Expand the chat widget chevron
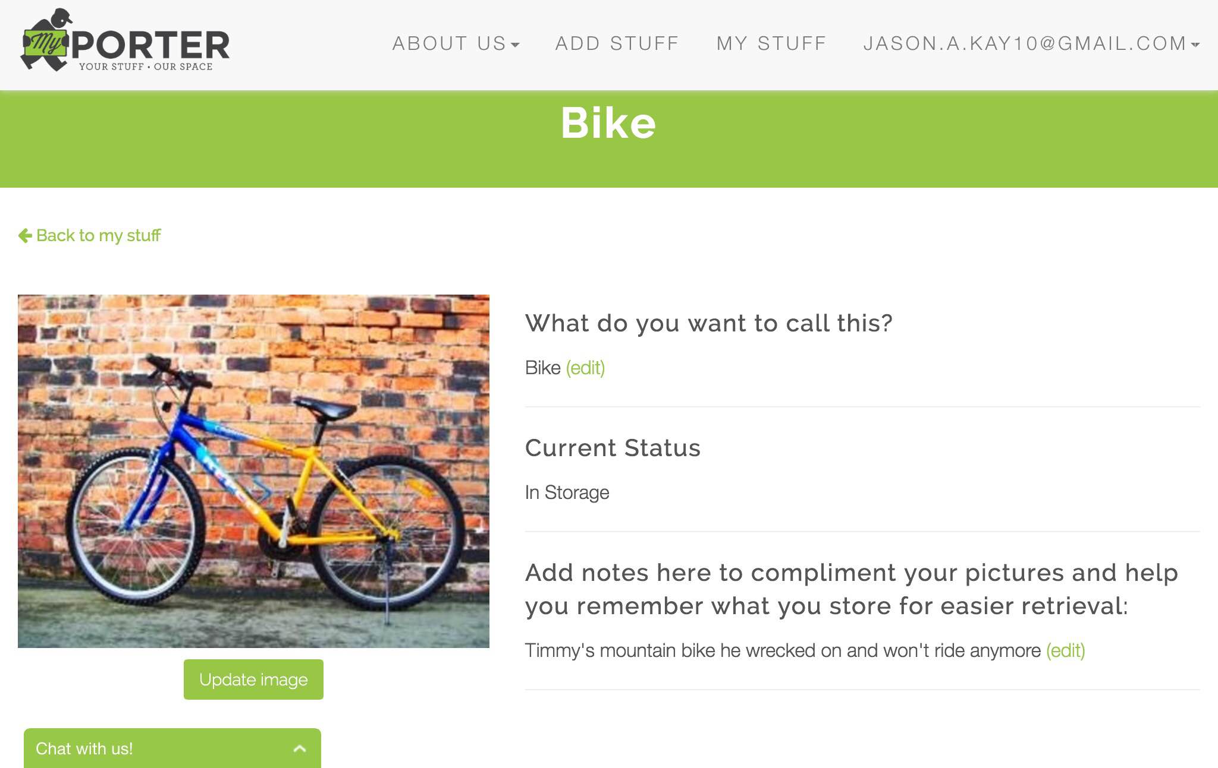The width and height of the screenshot is (1218, 768). coord(300,748)
